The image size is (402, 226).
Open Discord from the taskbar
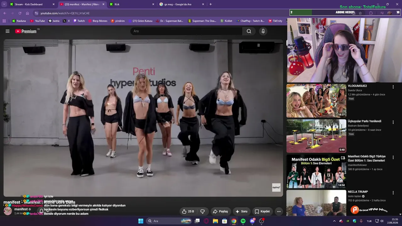[x=252, y=221]
